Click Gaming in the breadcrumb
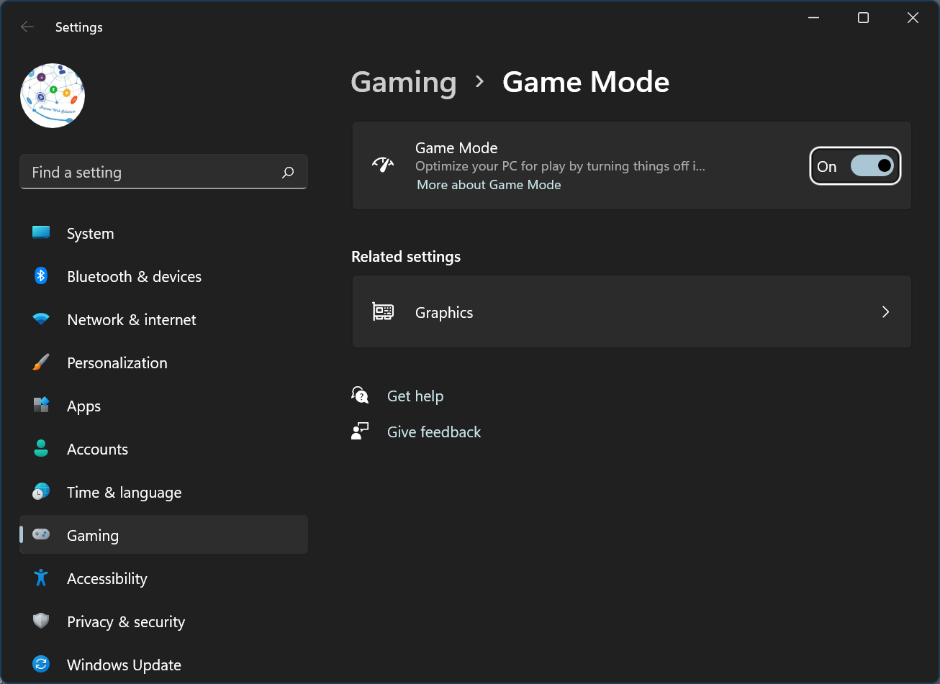This screenshot has width=940, height=684. (x=403, y=82)
